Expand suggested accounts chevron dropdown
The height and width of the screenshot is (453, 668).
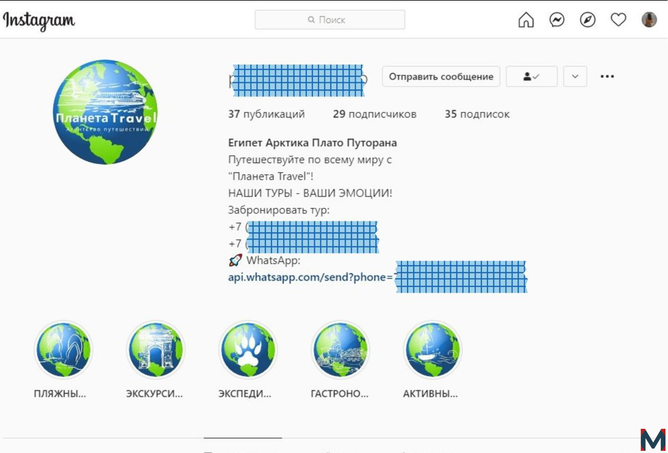click(575, 76)
